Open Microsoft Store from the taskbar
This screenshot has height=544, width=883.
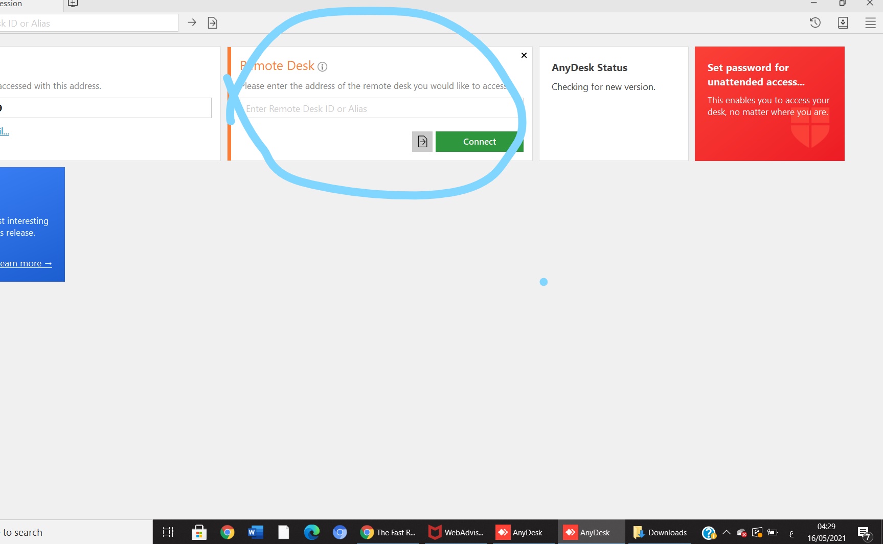tap(198, 532)
